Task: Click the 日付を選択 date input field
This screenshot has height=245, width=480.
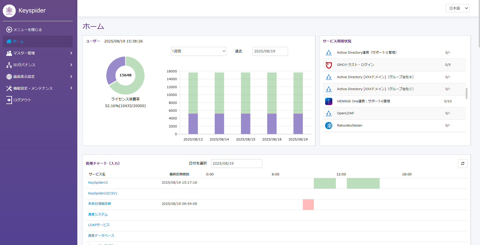Action: [x=236, y=163]
